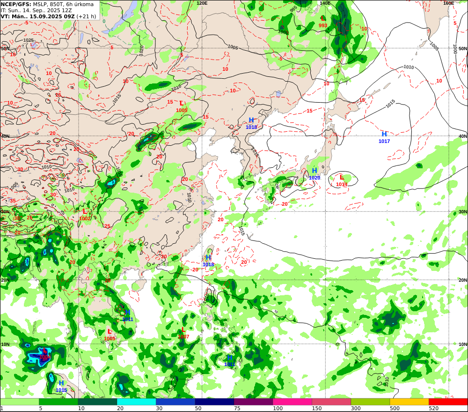
Task: Select the blue 30–50 legend swatch
Action: pos(175,402)
